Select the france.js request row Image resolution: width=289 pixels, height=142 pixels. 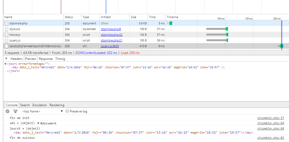click(x=146, y=35)
